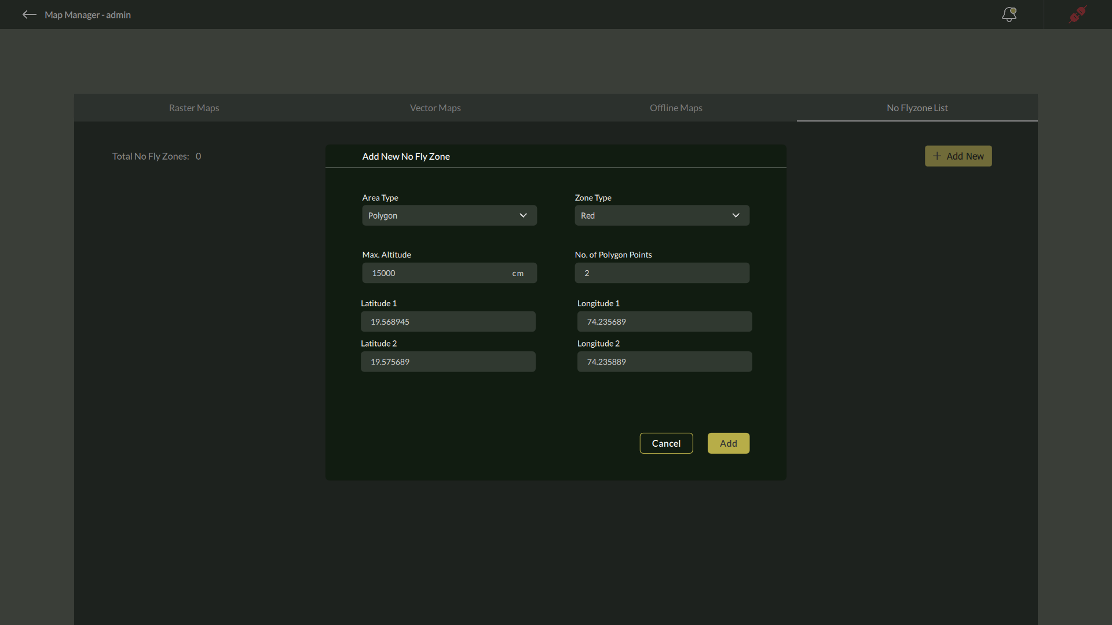Click the Add New No Fly Zone title
This screenshot has width=1112, height=625.
pos(406,156)
